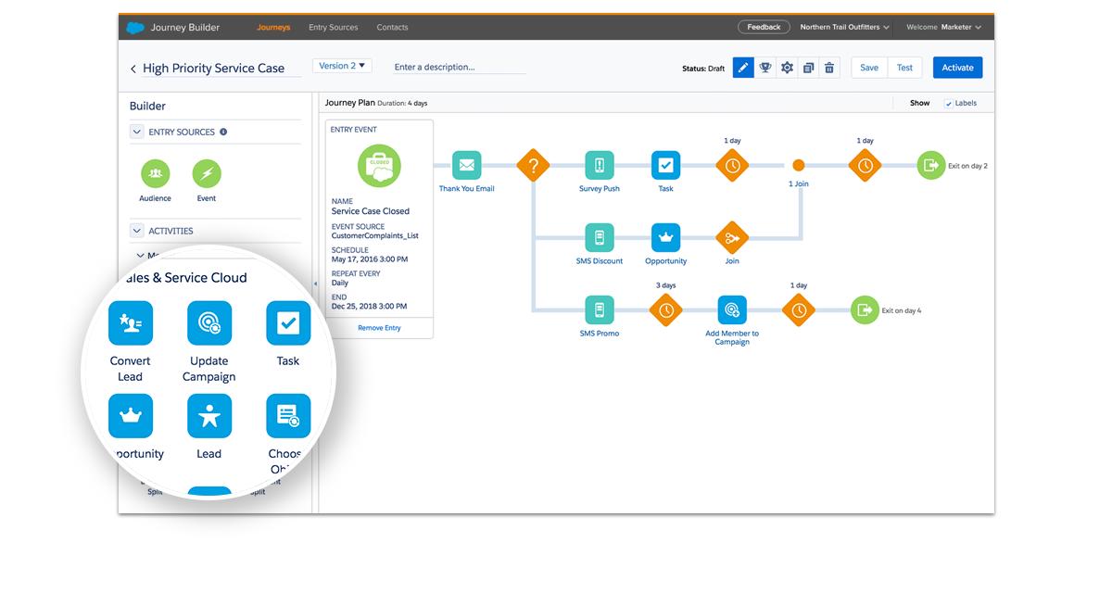Screen dimensions: 1112x593
Task: Click the Convert Lead activity icon
Action: pyautogui.click(x=131, y=323)
